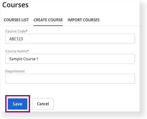Screen dimensions: 147x119
Task: Switch to the Courses List tab
Action: pos(16,20)
